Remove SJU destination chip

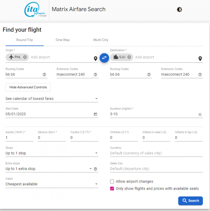129,57
